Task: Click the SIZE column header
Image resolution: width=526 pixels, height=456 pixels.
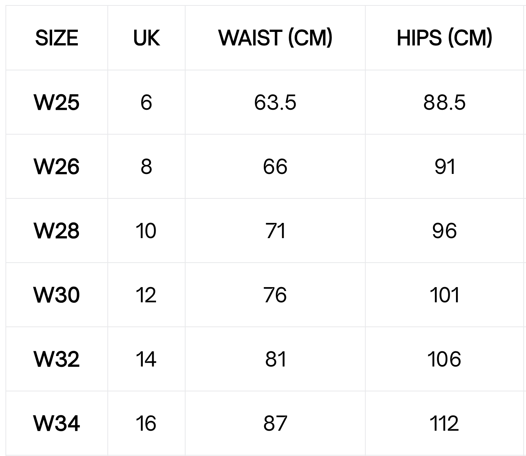Action: click(57, 38)
